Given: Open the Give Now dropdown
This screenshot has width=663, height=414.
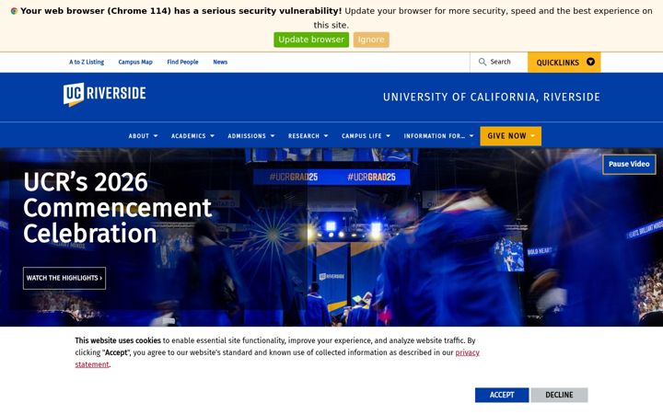Looking at the screenshot, I should 510,136.
